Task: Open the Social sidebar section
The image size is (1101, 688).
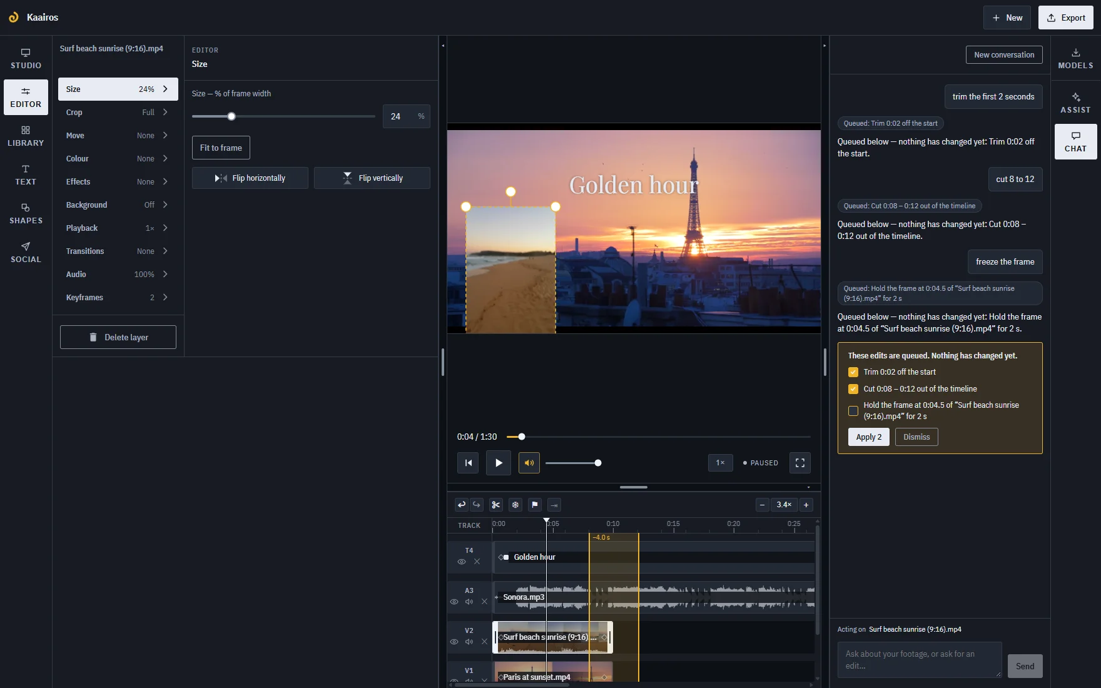Action: [x=26, y=253]
